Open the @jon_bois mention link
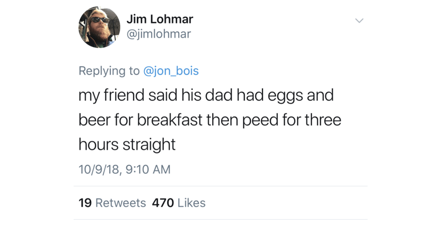Screen dimensions: 431x225 tap(171, 71)
